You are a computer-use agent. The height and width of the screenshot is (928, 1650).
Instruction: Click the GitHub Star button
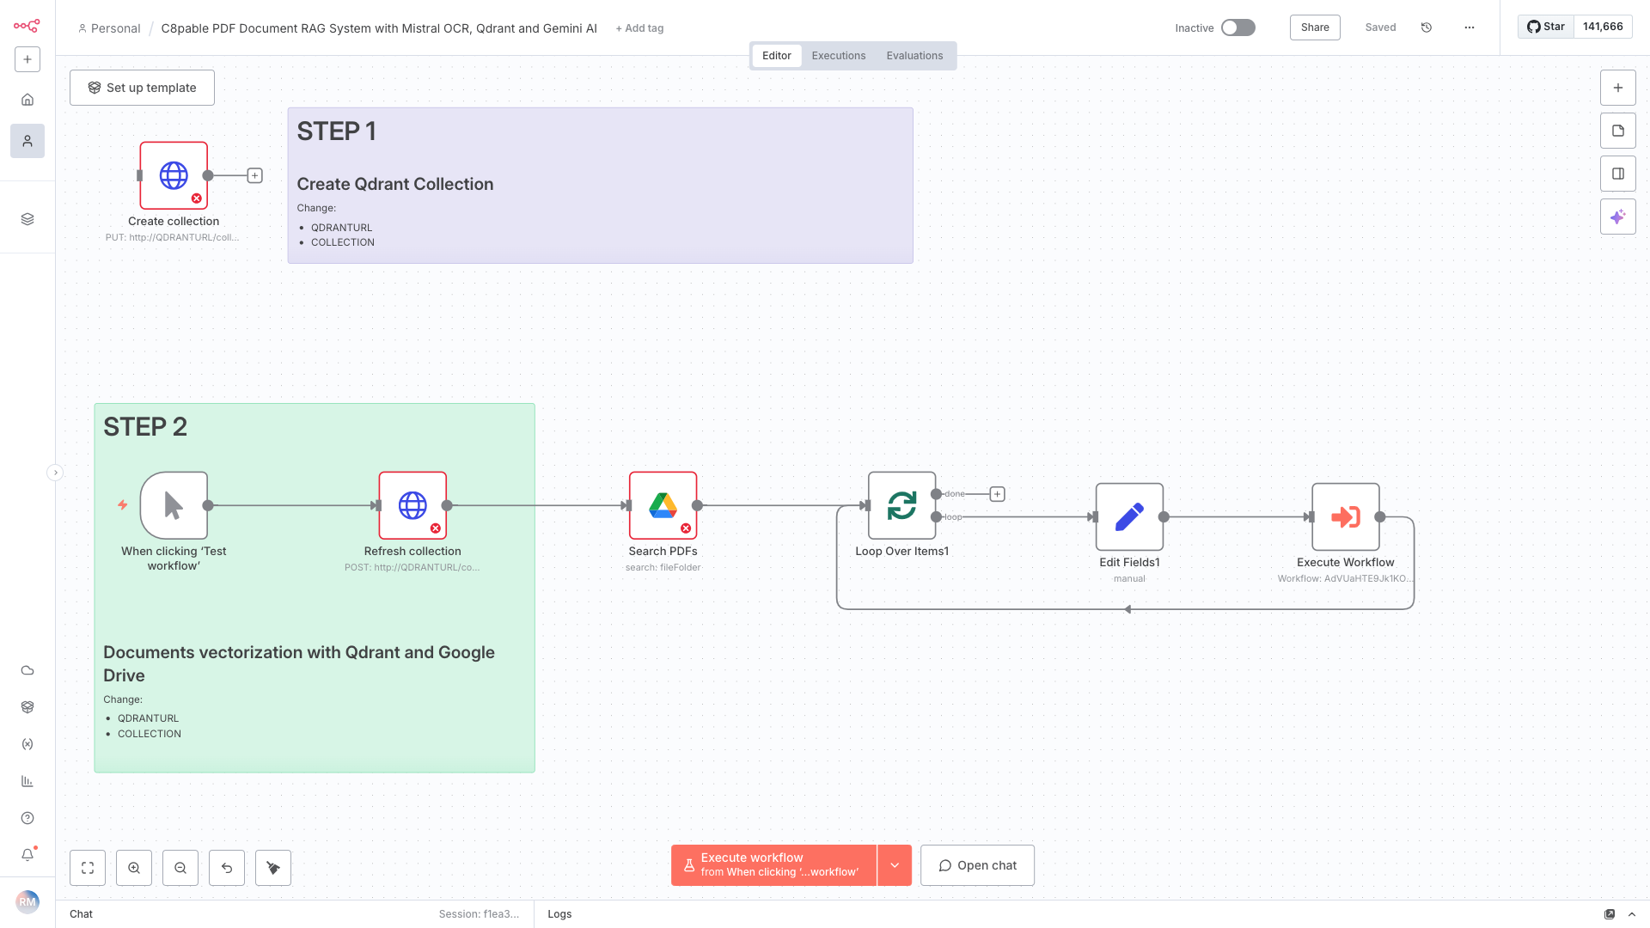(1546, 27)
